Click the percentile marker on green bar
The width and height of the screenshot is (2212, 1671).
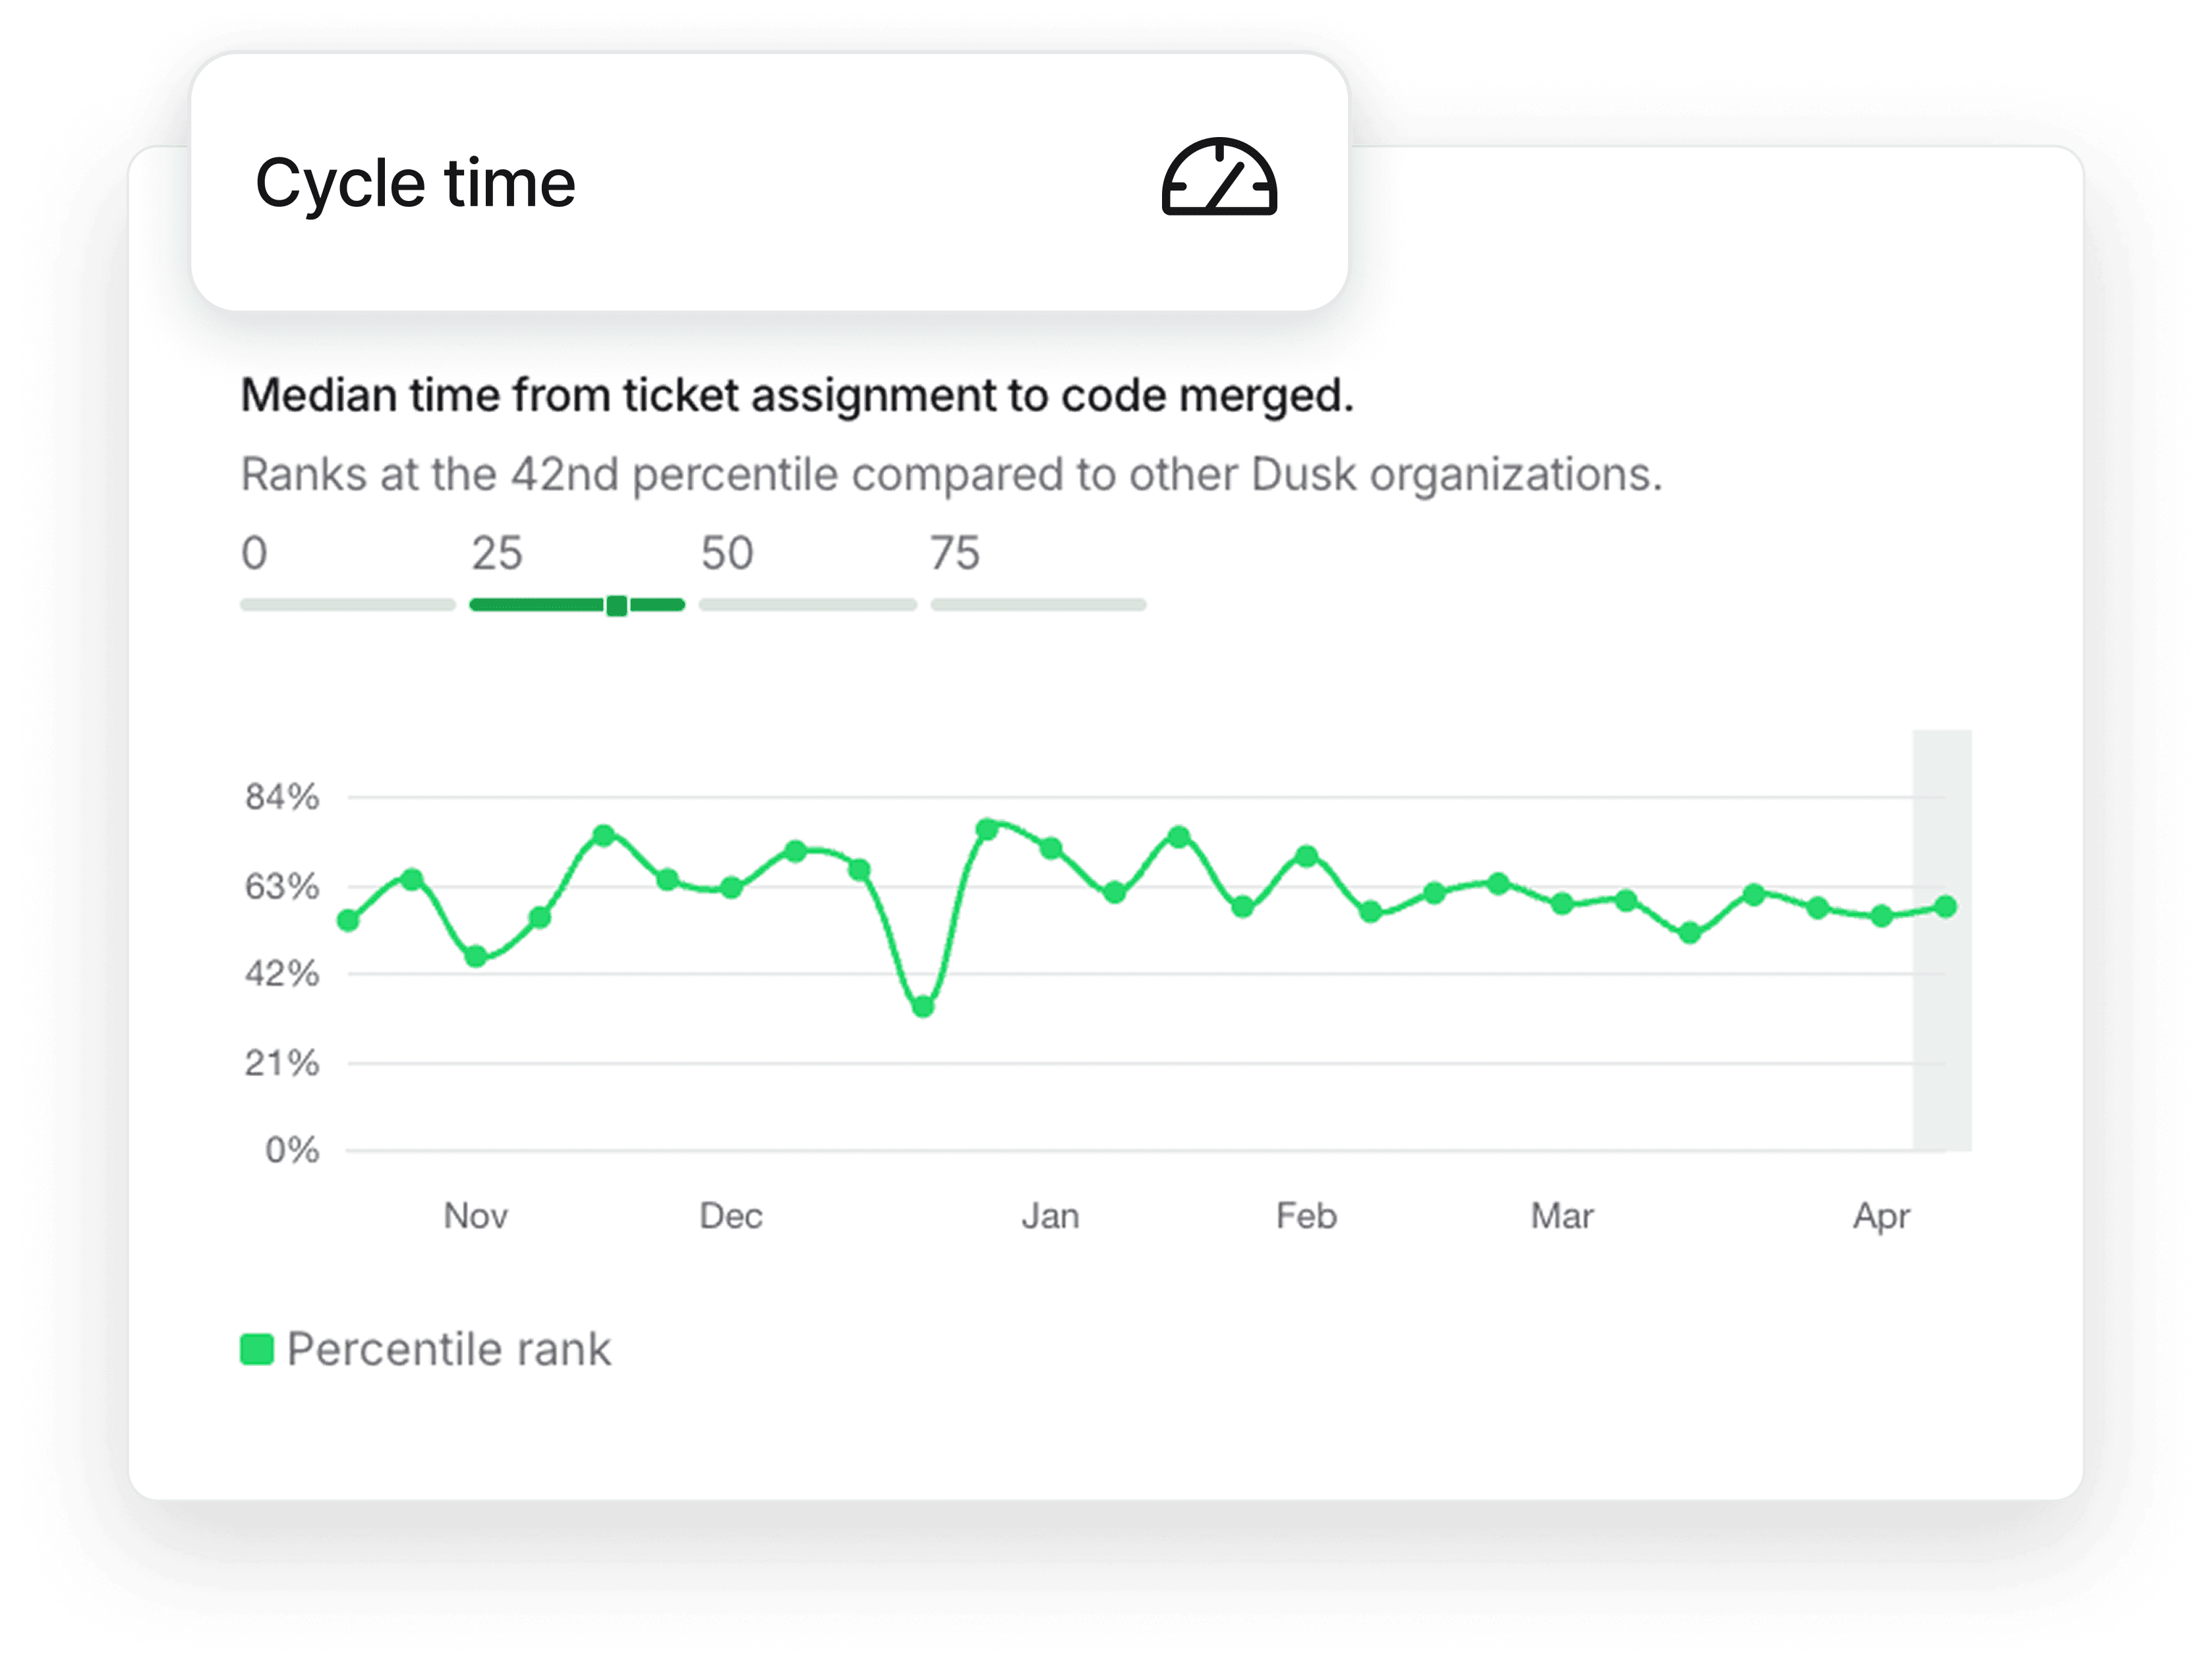click(617, 606)
